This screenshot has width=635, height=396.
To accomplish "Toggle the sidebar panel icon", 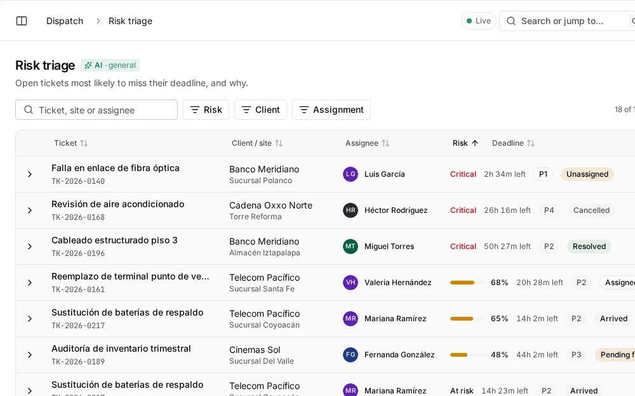I will pyautogui.click(x=22, y=21).
